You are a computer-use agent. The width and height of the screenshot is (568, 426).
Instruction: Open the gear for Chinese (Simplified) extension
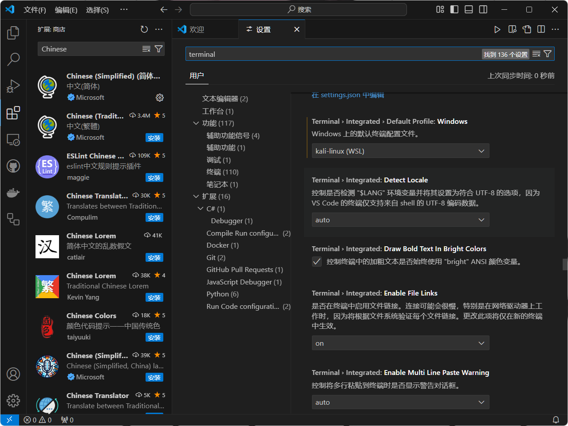coord(160,98)
